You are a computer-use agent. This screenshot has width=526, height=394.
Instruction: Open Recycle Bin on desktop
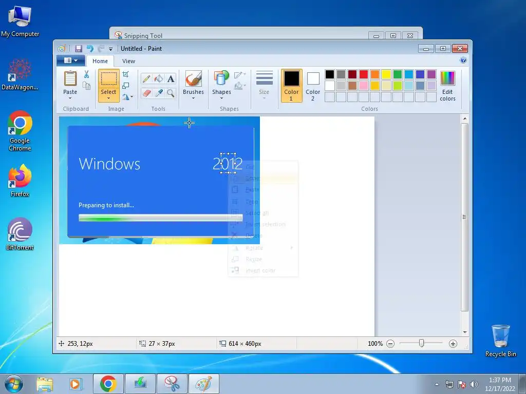(500, 341)
